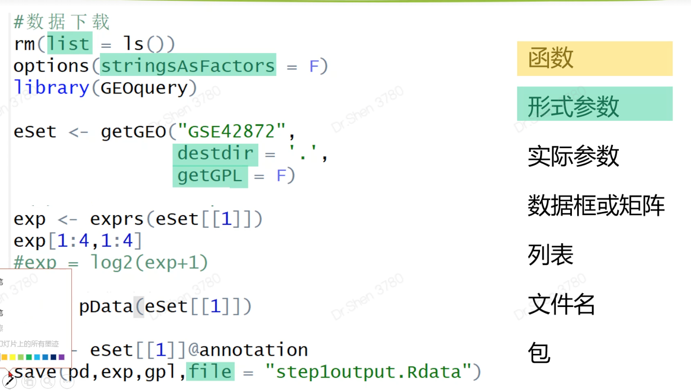Viewport: 691px width, 390px height.
Task: Select the purple ink color swatch
Action: pyautogui.click(x=61, y=357)
